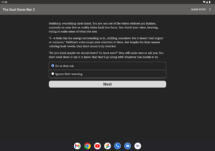Open the Phone app in the dock
Screen dimensions: 215x151
coord(118,146)
